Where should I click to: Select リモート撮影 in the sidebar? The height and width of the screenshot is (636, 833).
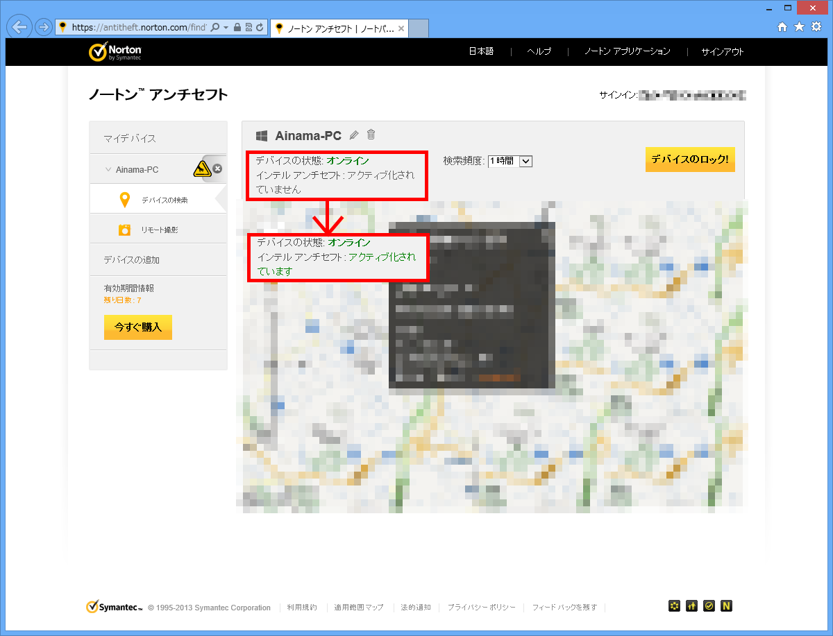coord(159,230)
